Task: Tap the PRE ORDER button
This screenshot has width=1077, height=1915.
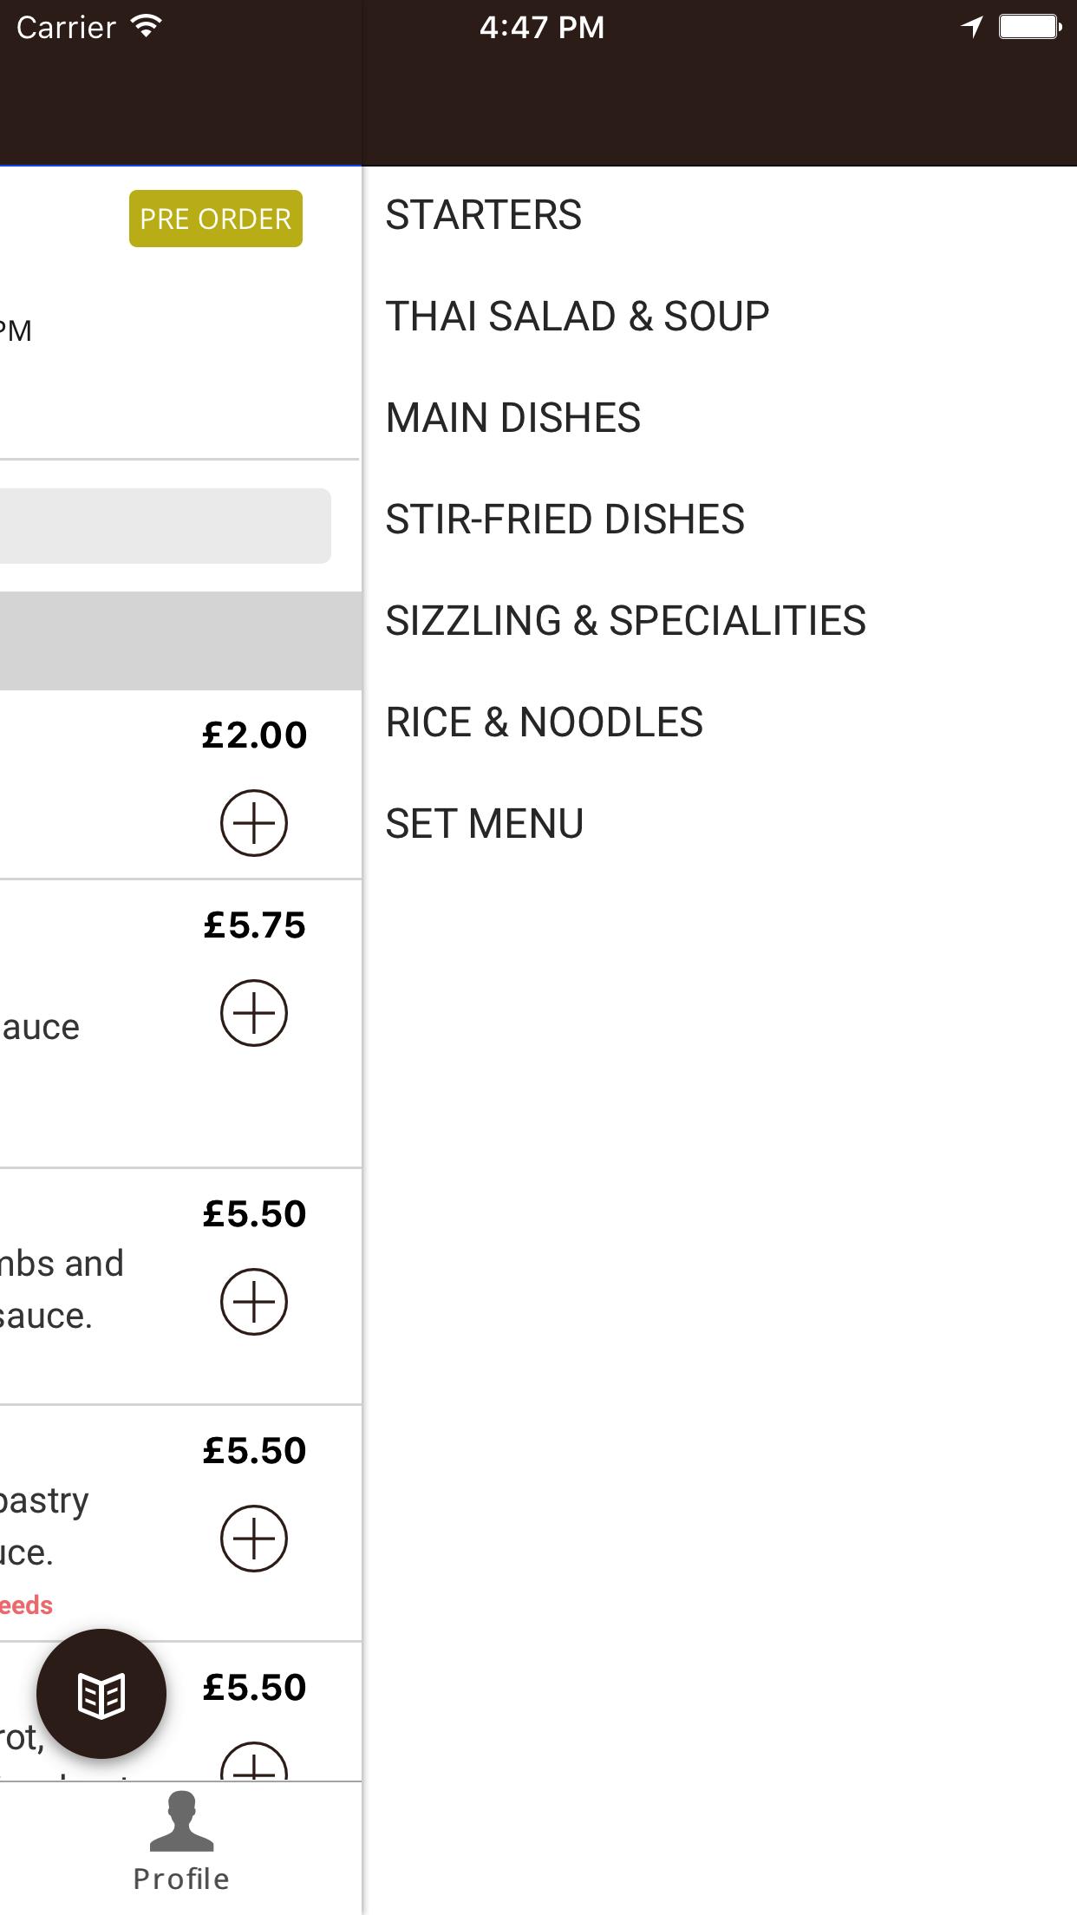Action: pos(216,219)
